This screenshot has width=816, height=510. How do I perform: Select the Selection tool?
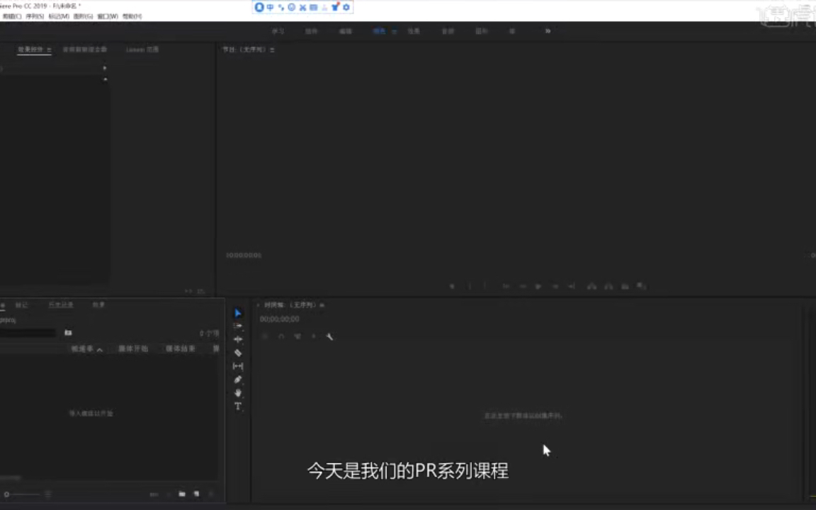coord(237,313)
